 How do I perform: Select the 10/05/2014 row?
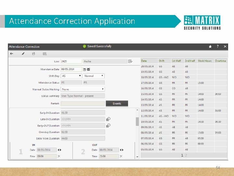pos(184,122)
